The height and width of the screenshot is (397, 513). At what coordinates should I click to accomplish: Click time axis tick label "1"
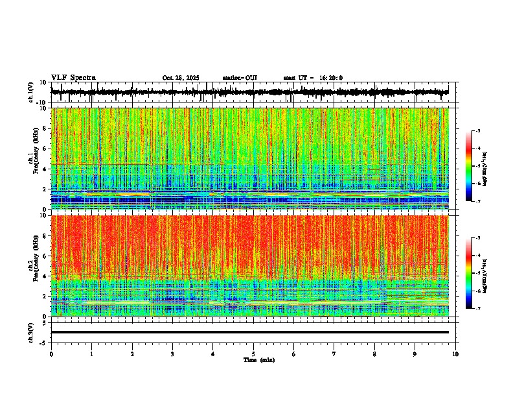[91, 354]
